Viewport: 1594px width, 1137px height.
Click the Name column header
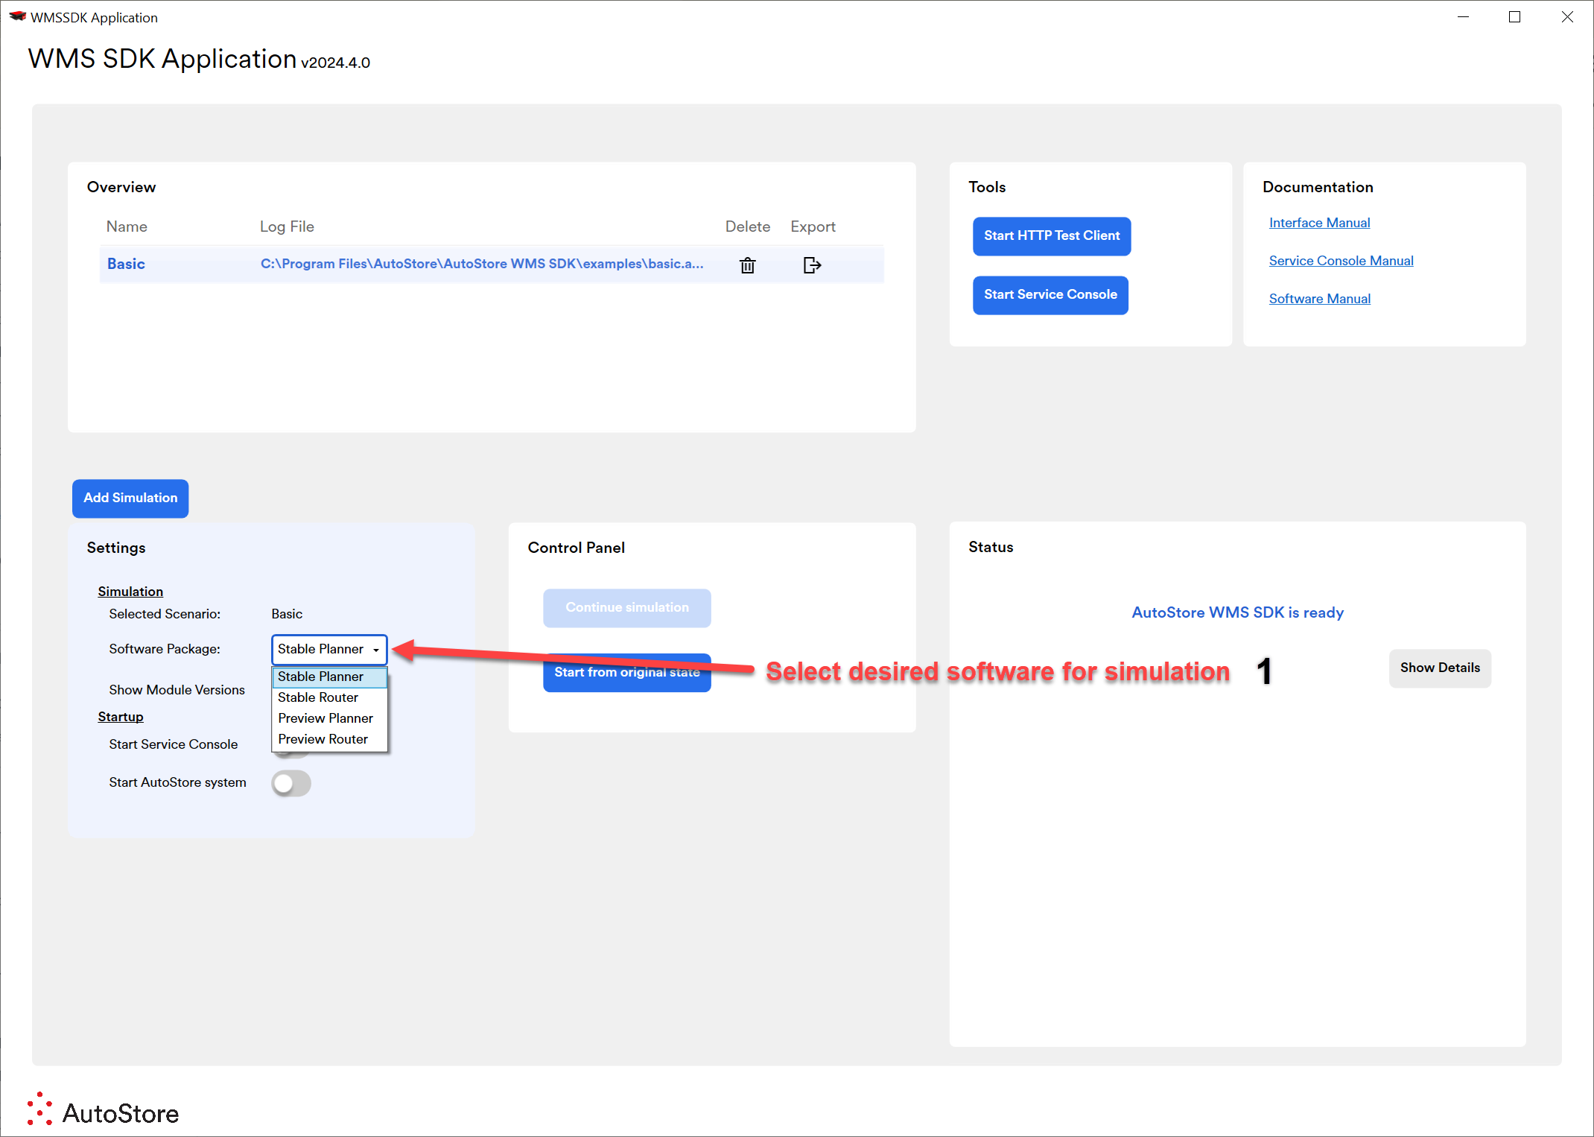127,227
